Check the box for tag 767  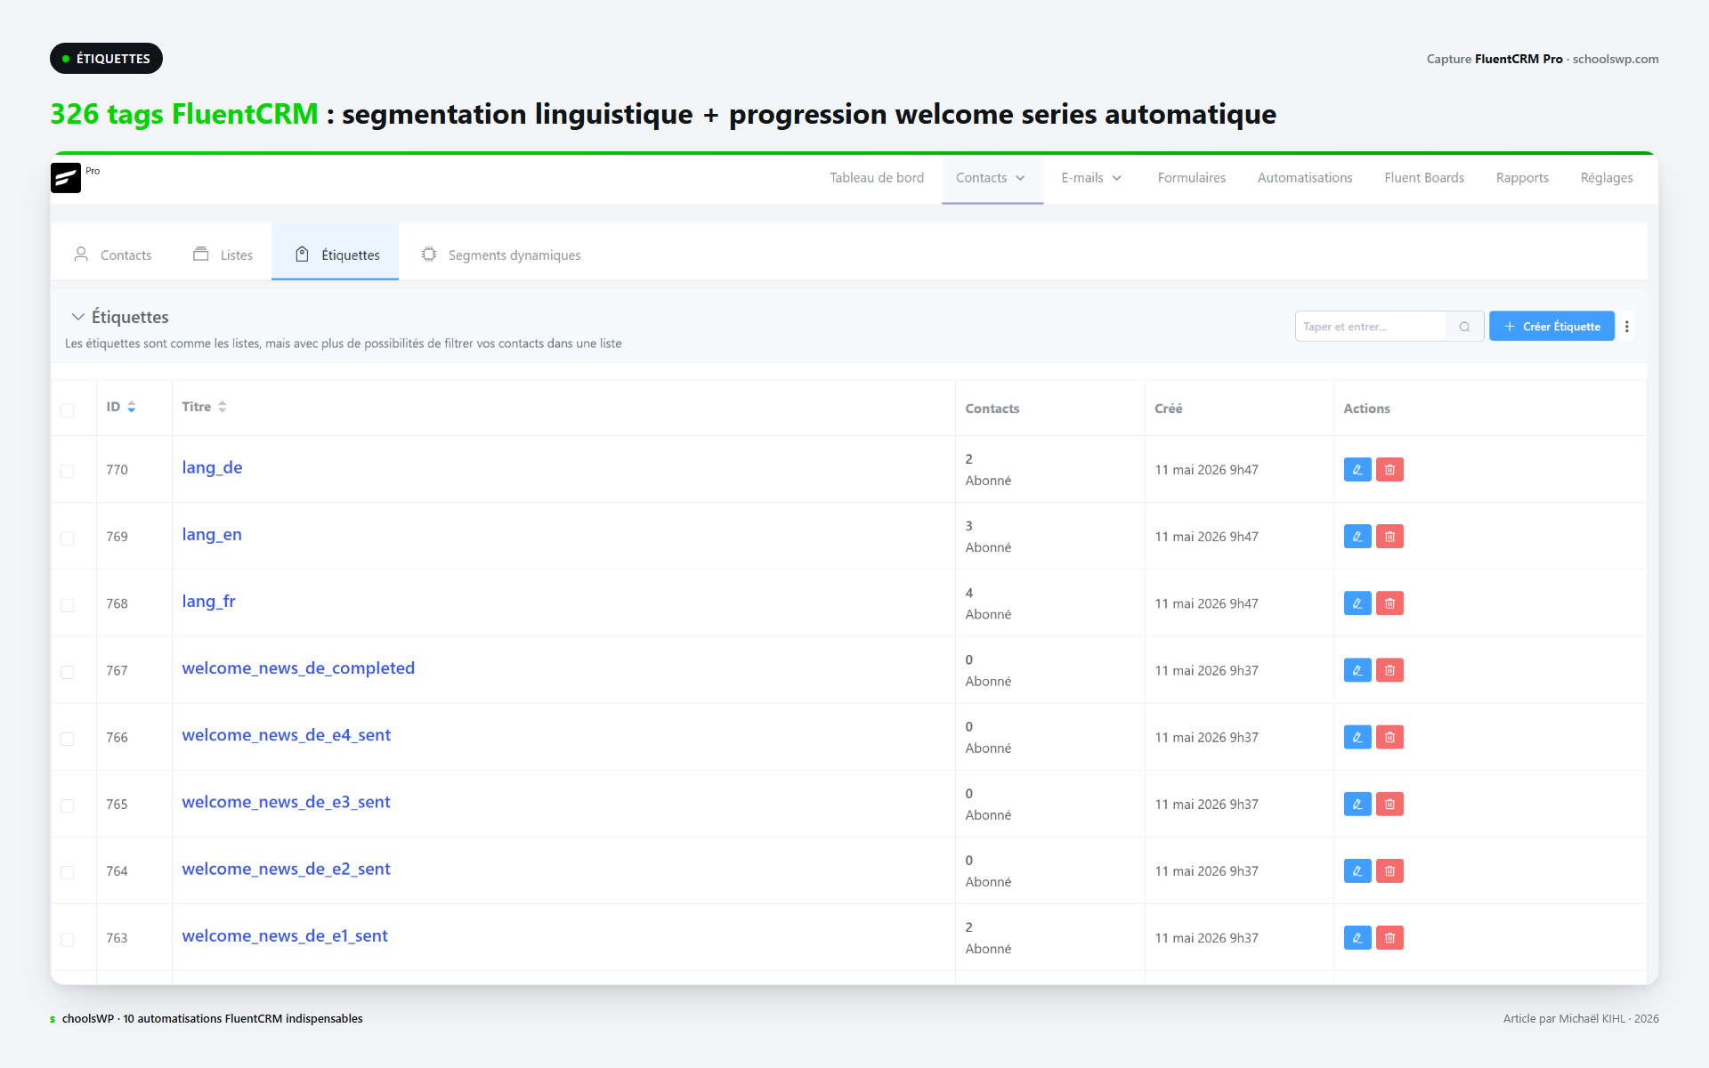pos(68,672)
